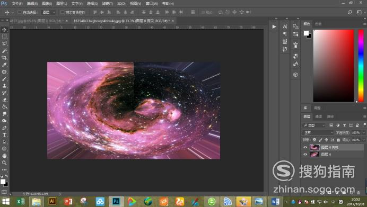The height and width of the screenshot is (207, 367).
Task: Select the Pen tool
Action: pyautogui.click(x=4, y=128)
